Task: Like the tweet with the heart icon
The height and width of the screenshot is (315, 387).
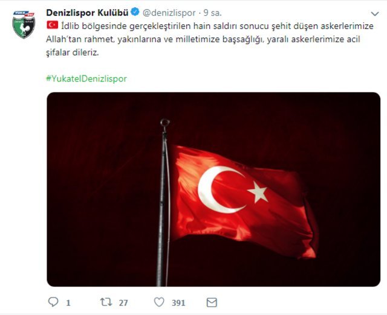Action: click(x=159, y=302)
